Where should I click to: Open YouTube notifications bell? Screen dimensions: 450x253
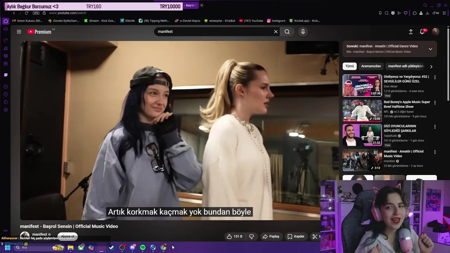tap(423, 32)
